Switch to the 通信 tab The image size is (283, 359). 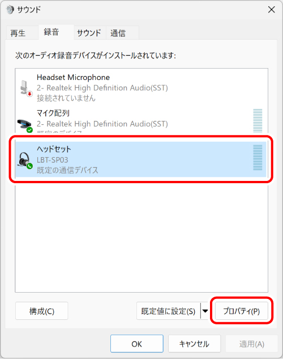tap(118, 33)
